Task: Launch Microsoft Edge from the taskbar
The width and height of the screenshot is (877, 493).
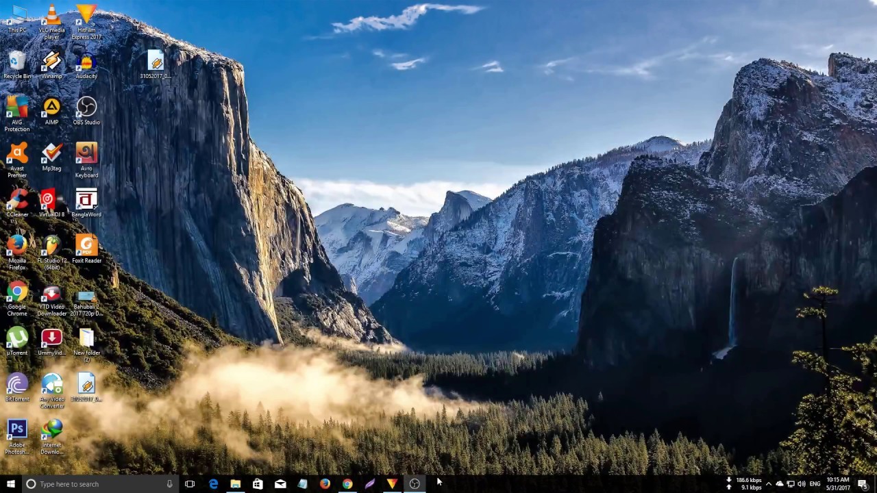Action: pyautogui.click(x=213, y=484)
